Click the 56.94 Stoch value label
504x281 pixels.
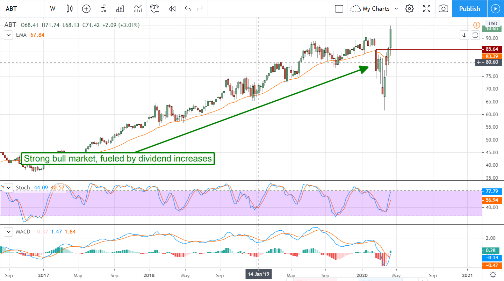point(492,201)
